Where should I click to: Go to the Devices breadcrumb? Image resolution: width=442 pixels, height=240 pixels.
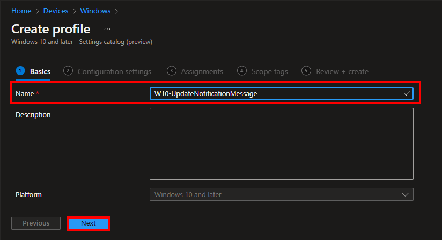pos(56,11)
